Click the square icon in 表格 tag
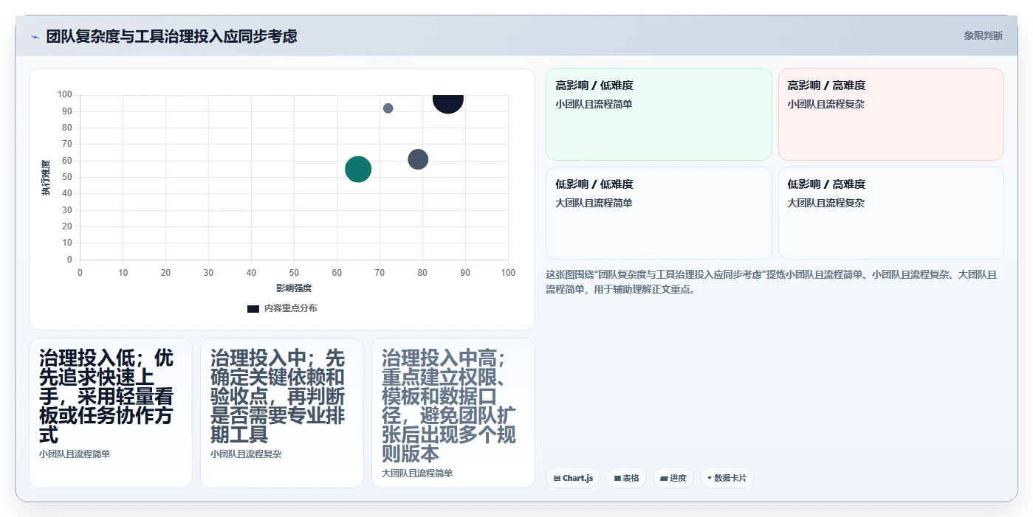The height and width of the screenshot is (517, 1033). [617, 479]
